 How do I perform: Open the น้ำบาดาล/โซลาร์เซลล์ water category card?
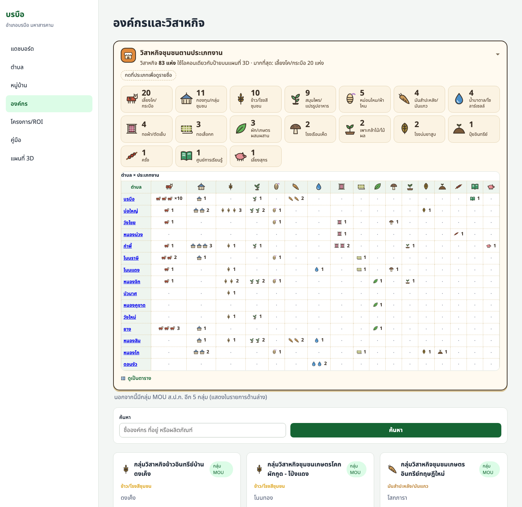(x=474, y=99)
